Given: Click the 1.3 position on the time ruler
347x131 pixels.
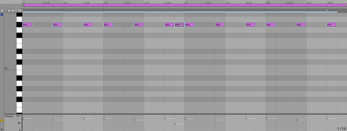Looking at the screenshot, I should (106, 2).
